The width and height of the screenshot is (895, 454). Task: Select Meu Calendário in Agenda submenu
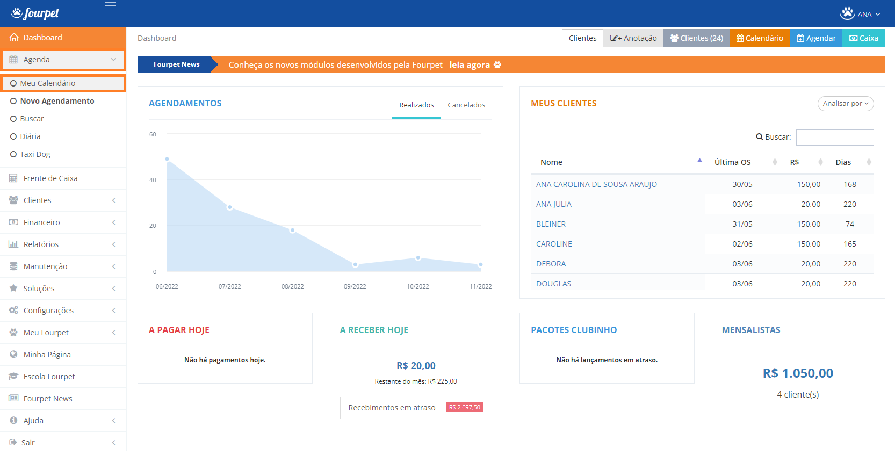click(63, 83)
